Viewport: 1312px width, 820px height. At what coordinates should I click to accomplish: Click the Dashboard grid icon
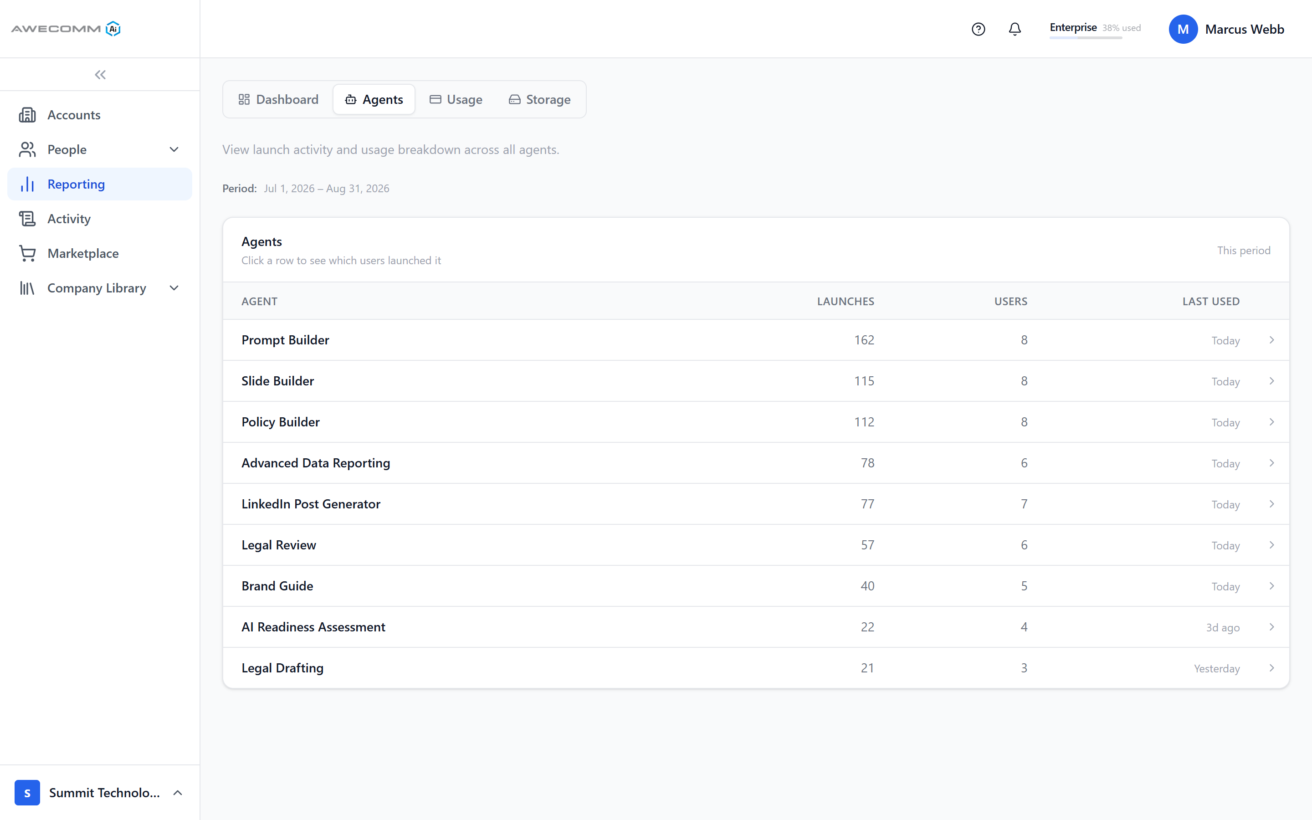(x=244, y=99)
